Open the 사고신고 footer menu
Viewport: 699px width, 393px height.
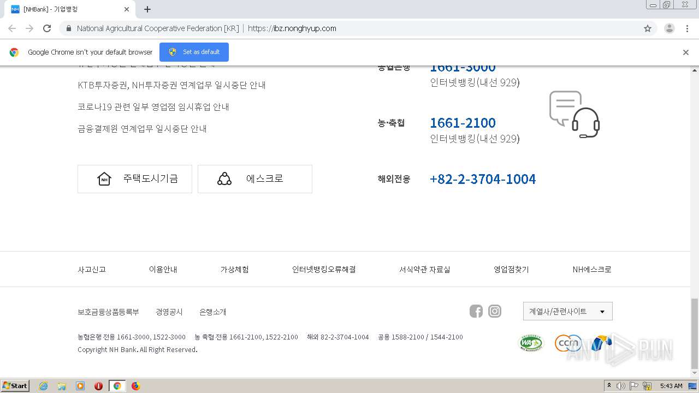(92, 270)
